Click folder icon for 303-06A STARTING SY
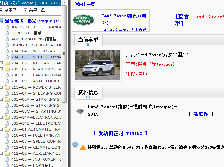This screenshot has height=167, width=224. (7, 99)
